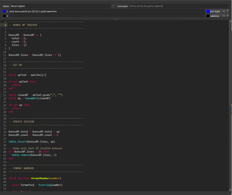This screenshot has width=232, height=195.
Task: Click the '-- BONUS XP TRACKER' comment line
Action: (23, 25)
